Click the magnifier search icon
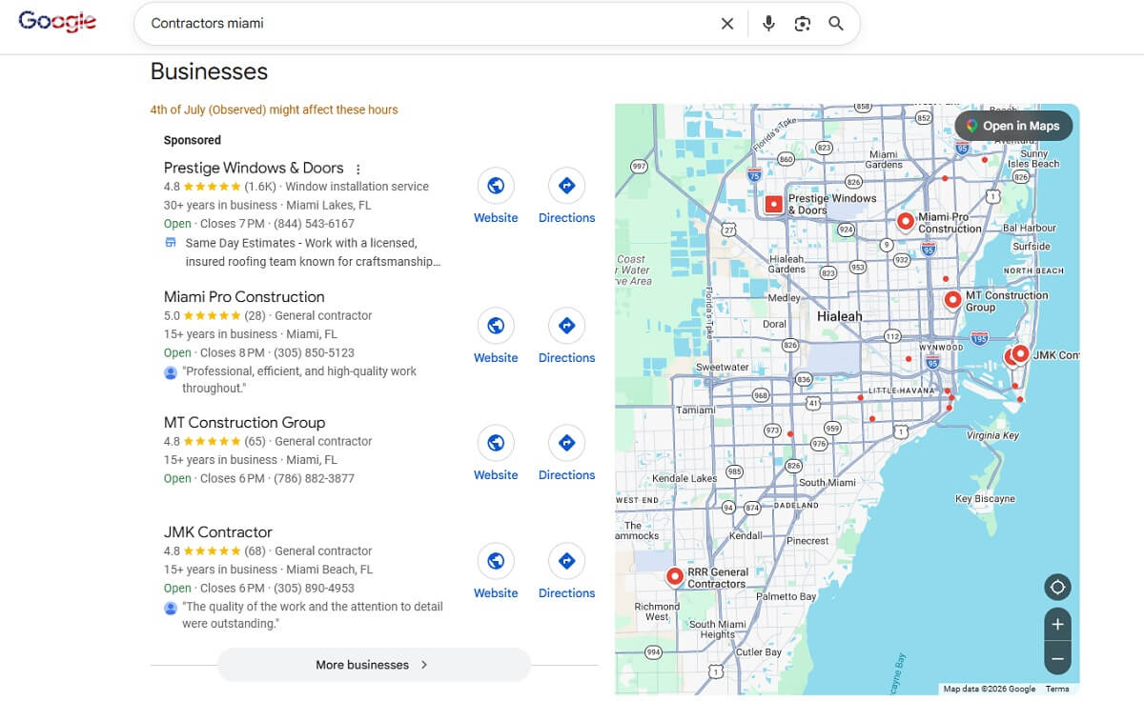The image size is (1144, 701). click(x=836, y=24)
